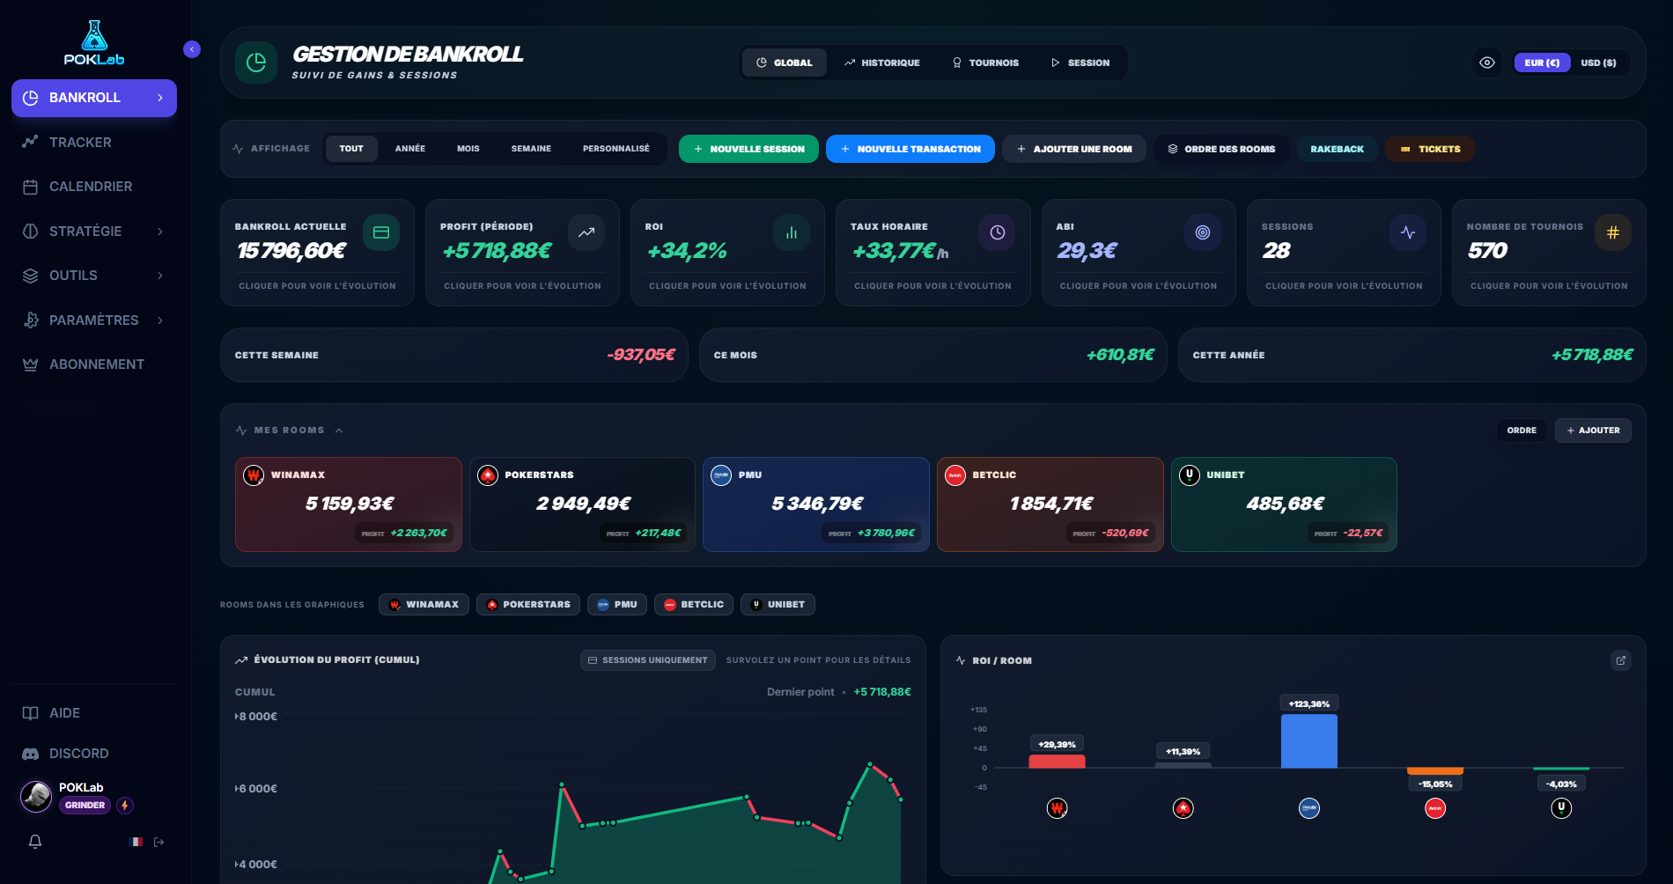The height and width of the screenshot is (884, 1673).
Task: Open Rakeback button
Action: point(1337,149)
